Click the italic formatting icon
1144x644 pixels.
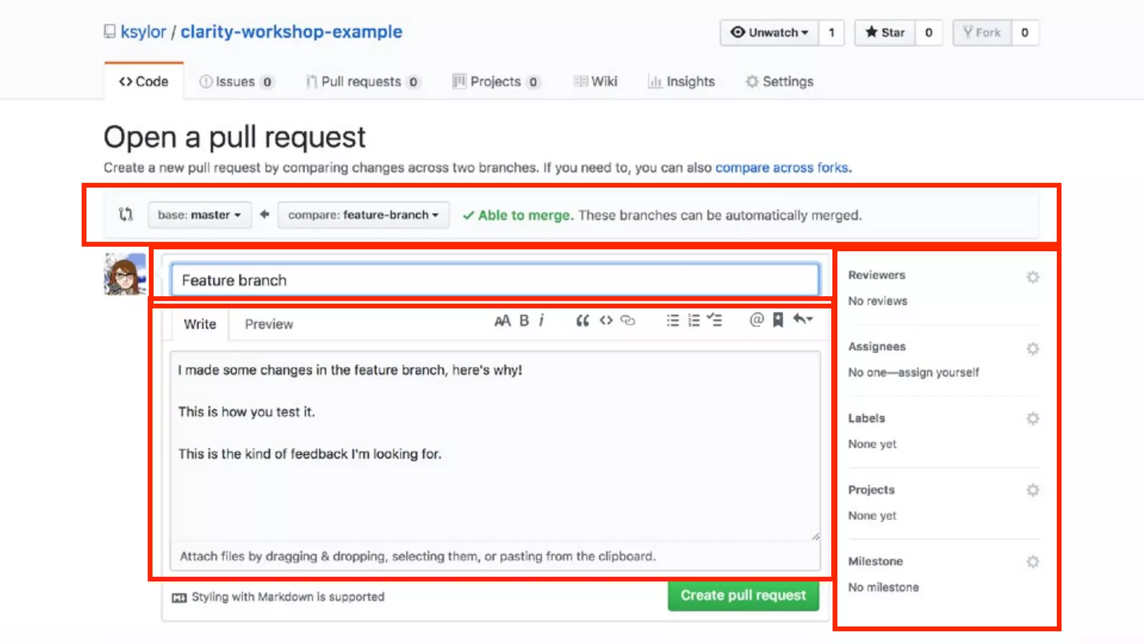point(541,320)
